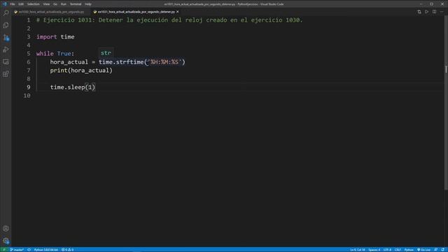Click line number 1 in the gutter

[x=28, y=20]
